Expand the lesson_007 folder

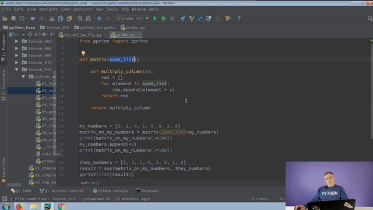16,41
